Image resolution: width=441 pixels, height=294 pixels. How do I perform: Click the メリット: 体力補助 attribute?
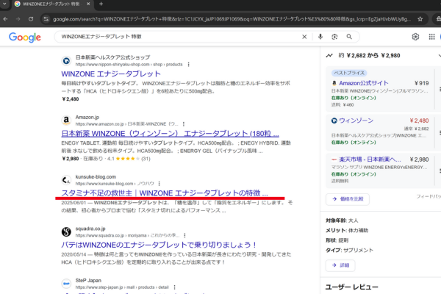pos(347,230)
